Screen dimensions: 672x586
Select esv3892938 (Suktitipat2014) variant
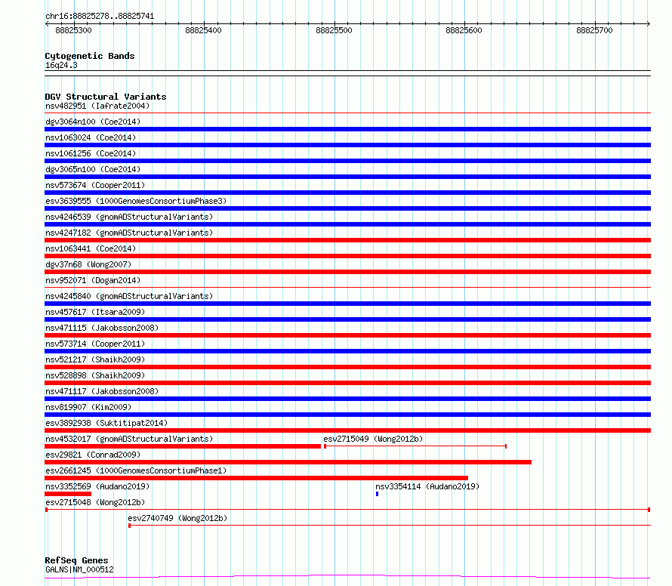click(106, 423)
